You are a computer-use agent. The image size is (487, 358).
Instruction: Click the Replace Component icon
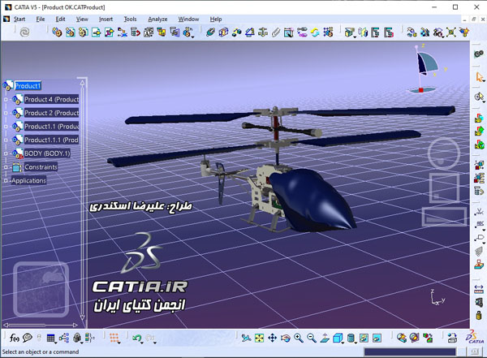tap(123, 32)
